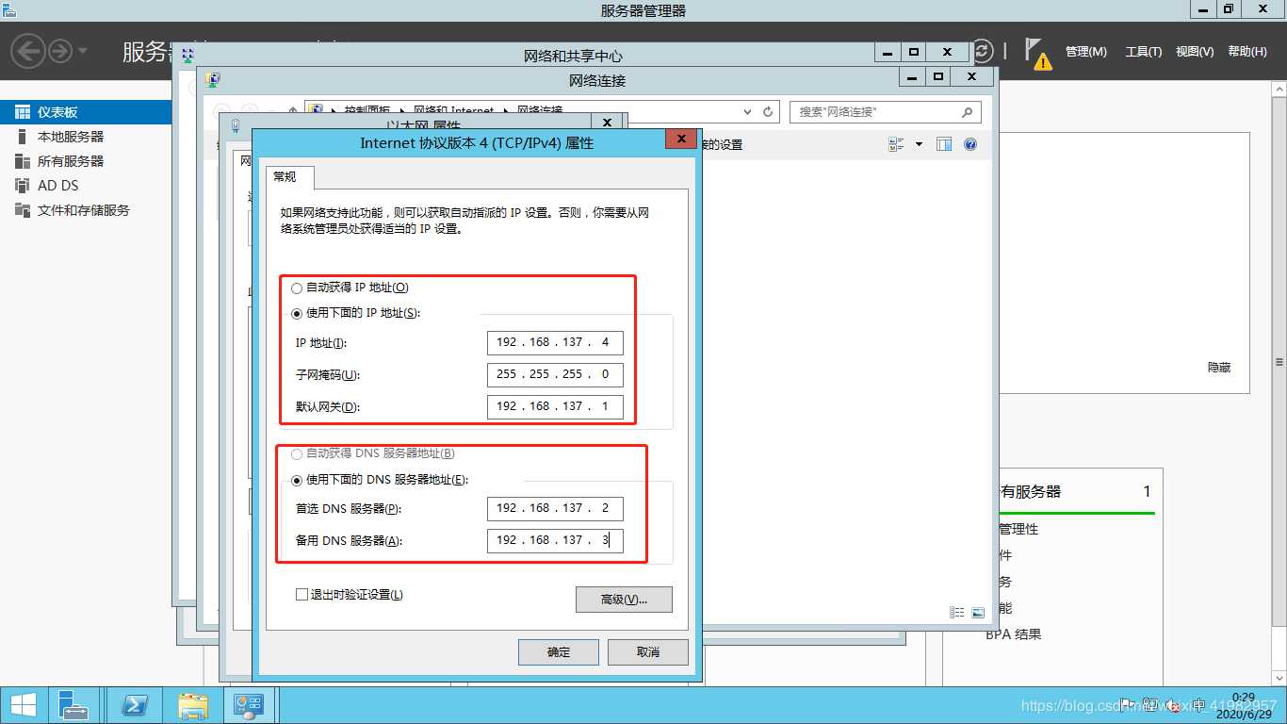
Task: Click the search magnifier in Network Connections
Action: pos(967,112)
